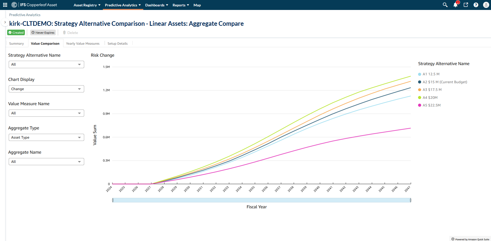This screenshot has height=241, width=491.
Task: Open the Aggregate Type dropdown
Action: point(46,137)
